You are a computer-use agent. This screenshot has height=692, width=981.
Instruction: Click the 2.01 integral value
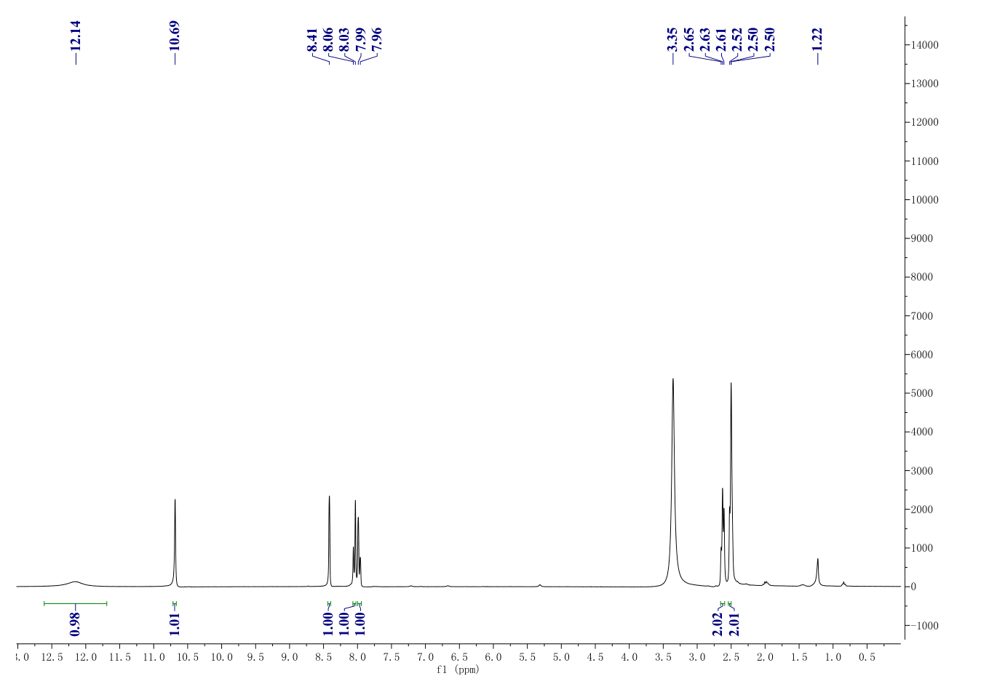734,624
